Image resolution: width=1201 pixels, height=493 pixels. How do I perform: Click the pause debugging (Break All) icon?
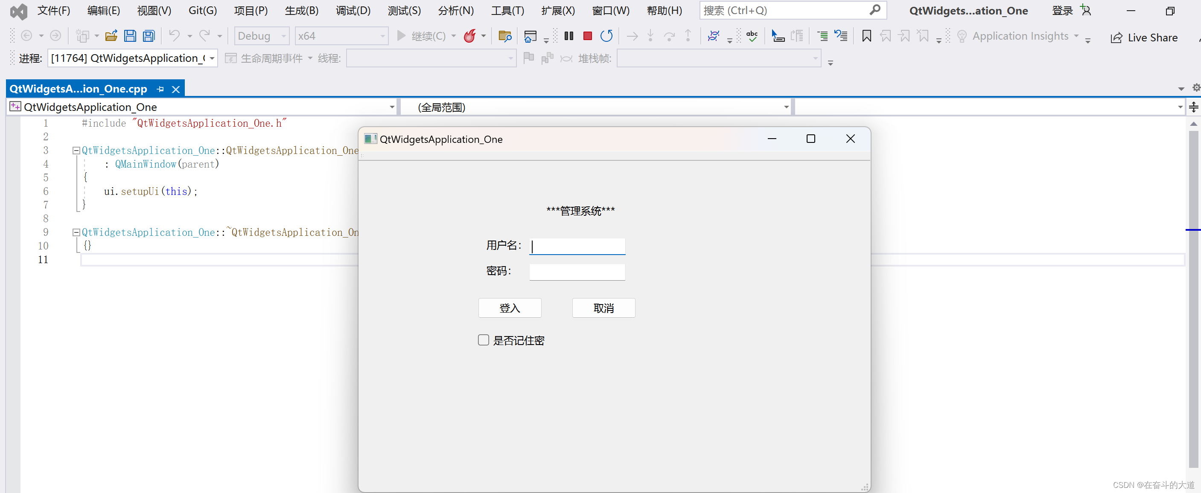coord(568,36)
